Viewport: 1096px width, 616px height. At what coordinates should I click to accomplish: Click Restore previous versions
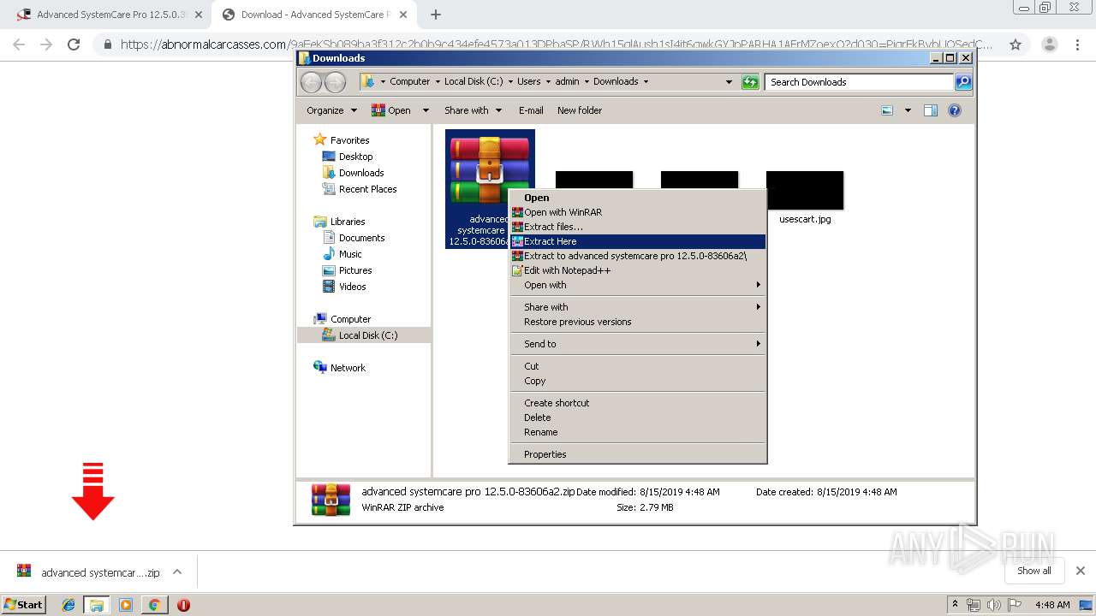pyautogui.click(x=637, y=322)
